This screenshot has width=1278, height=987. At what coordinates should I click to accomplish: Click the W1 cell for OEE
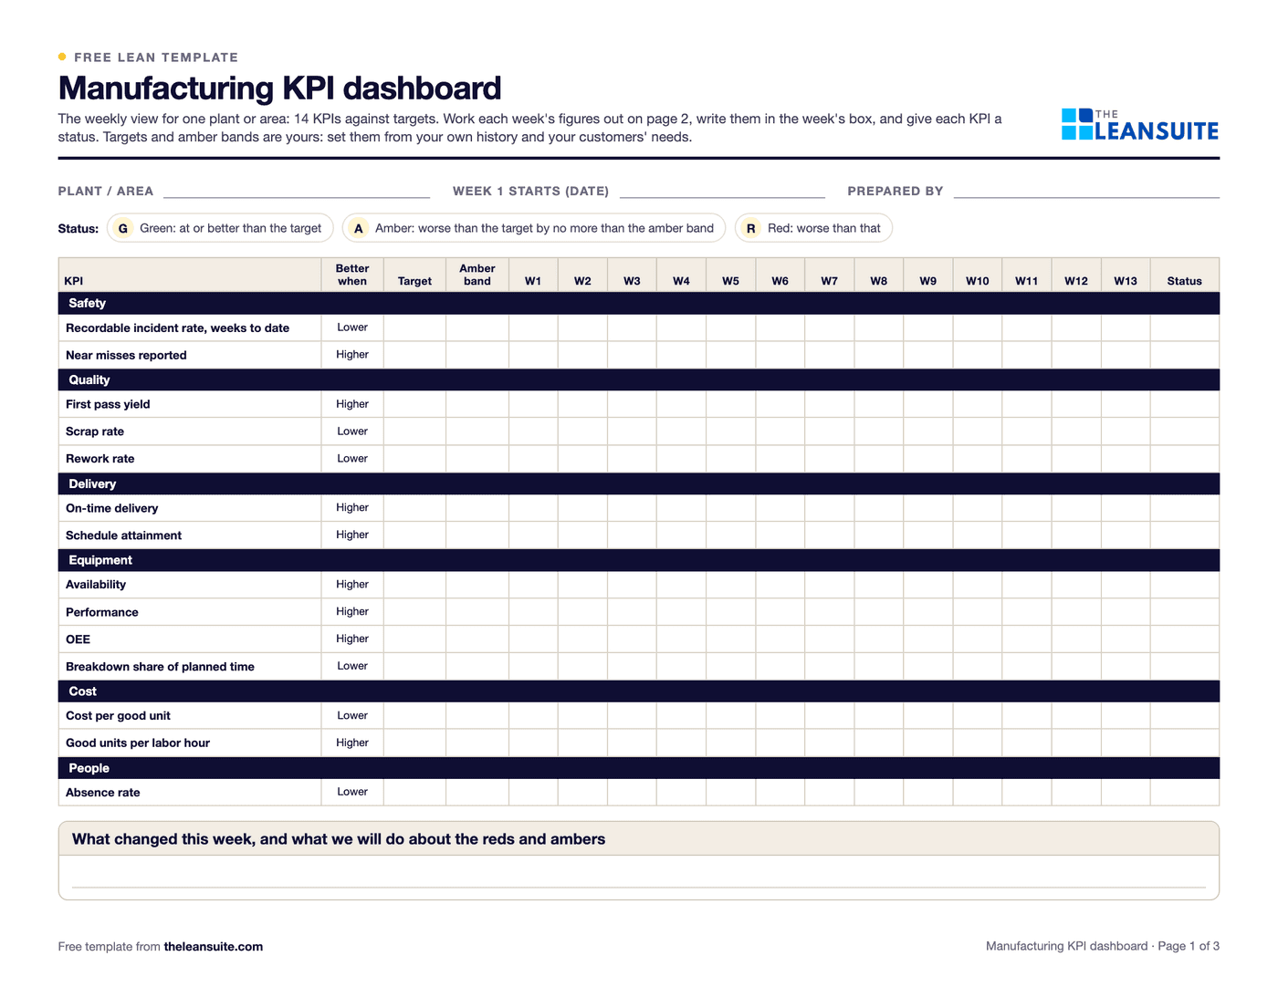click(533, 639)
